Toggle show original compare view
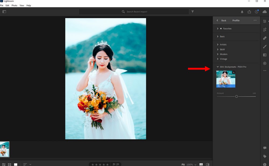 [207, 164]
